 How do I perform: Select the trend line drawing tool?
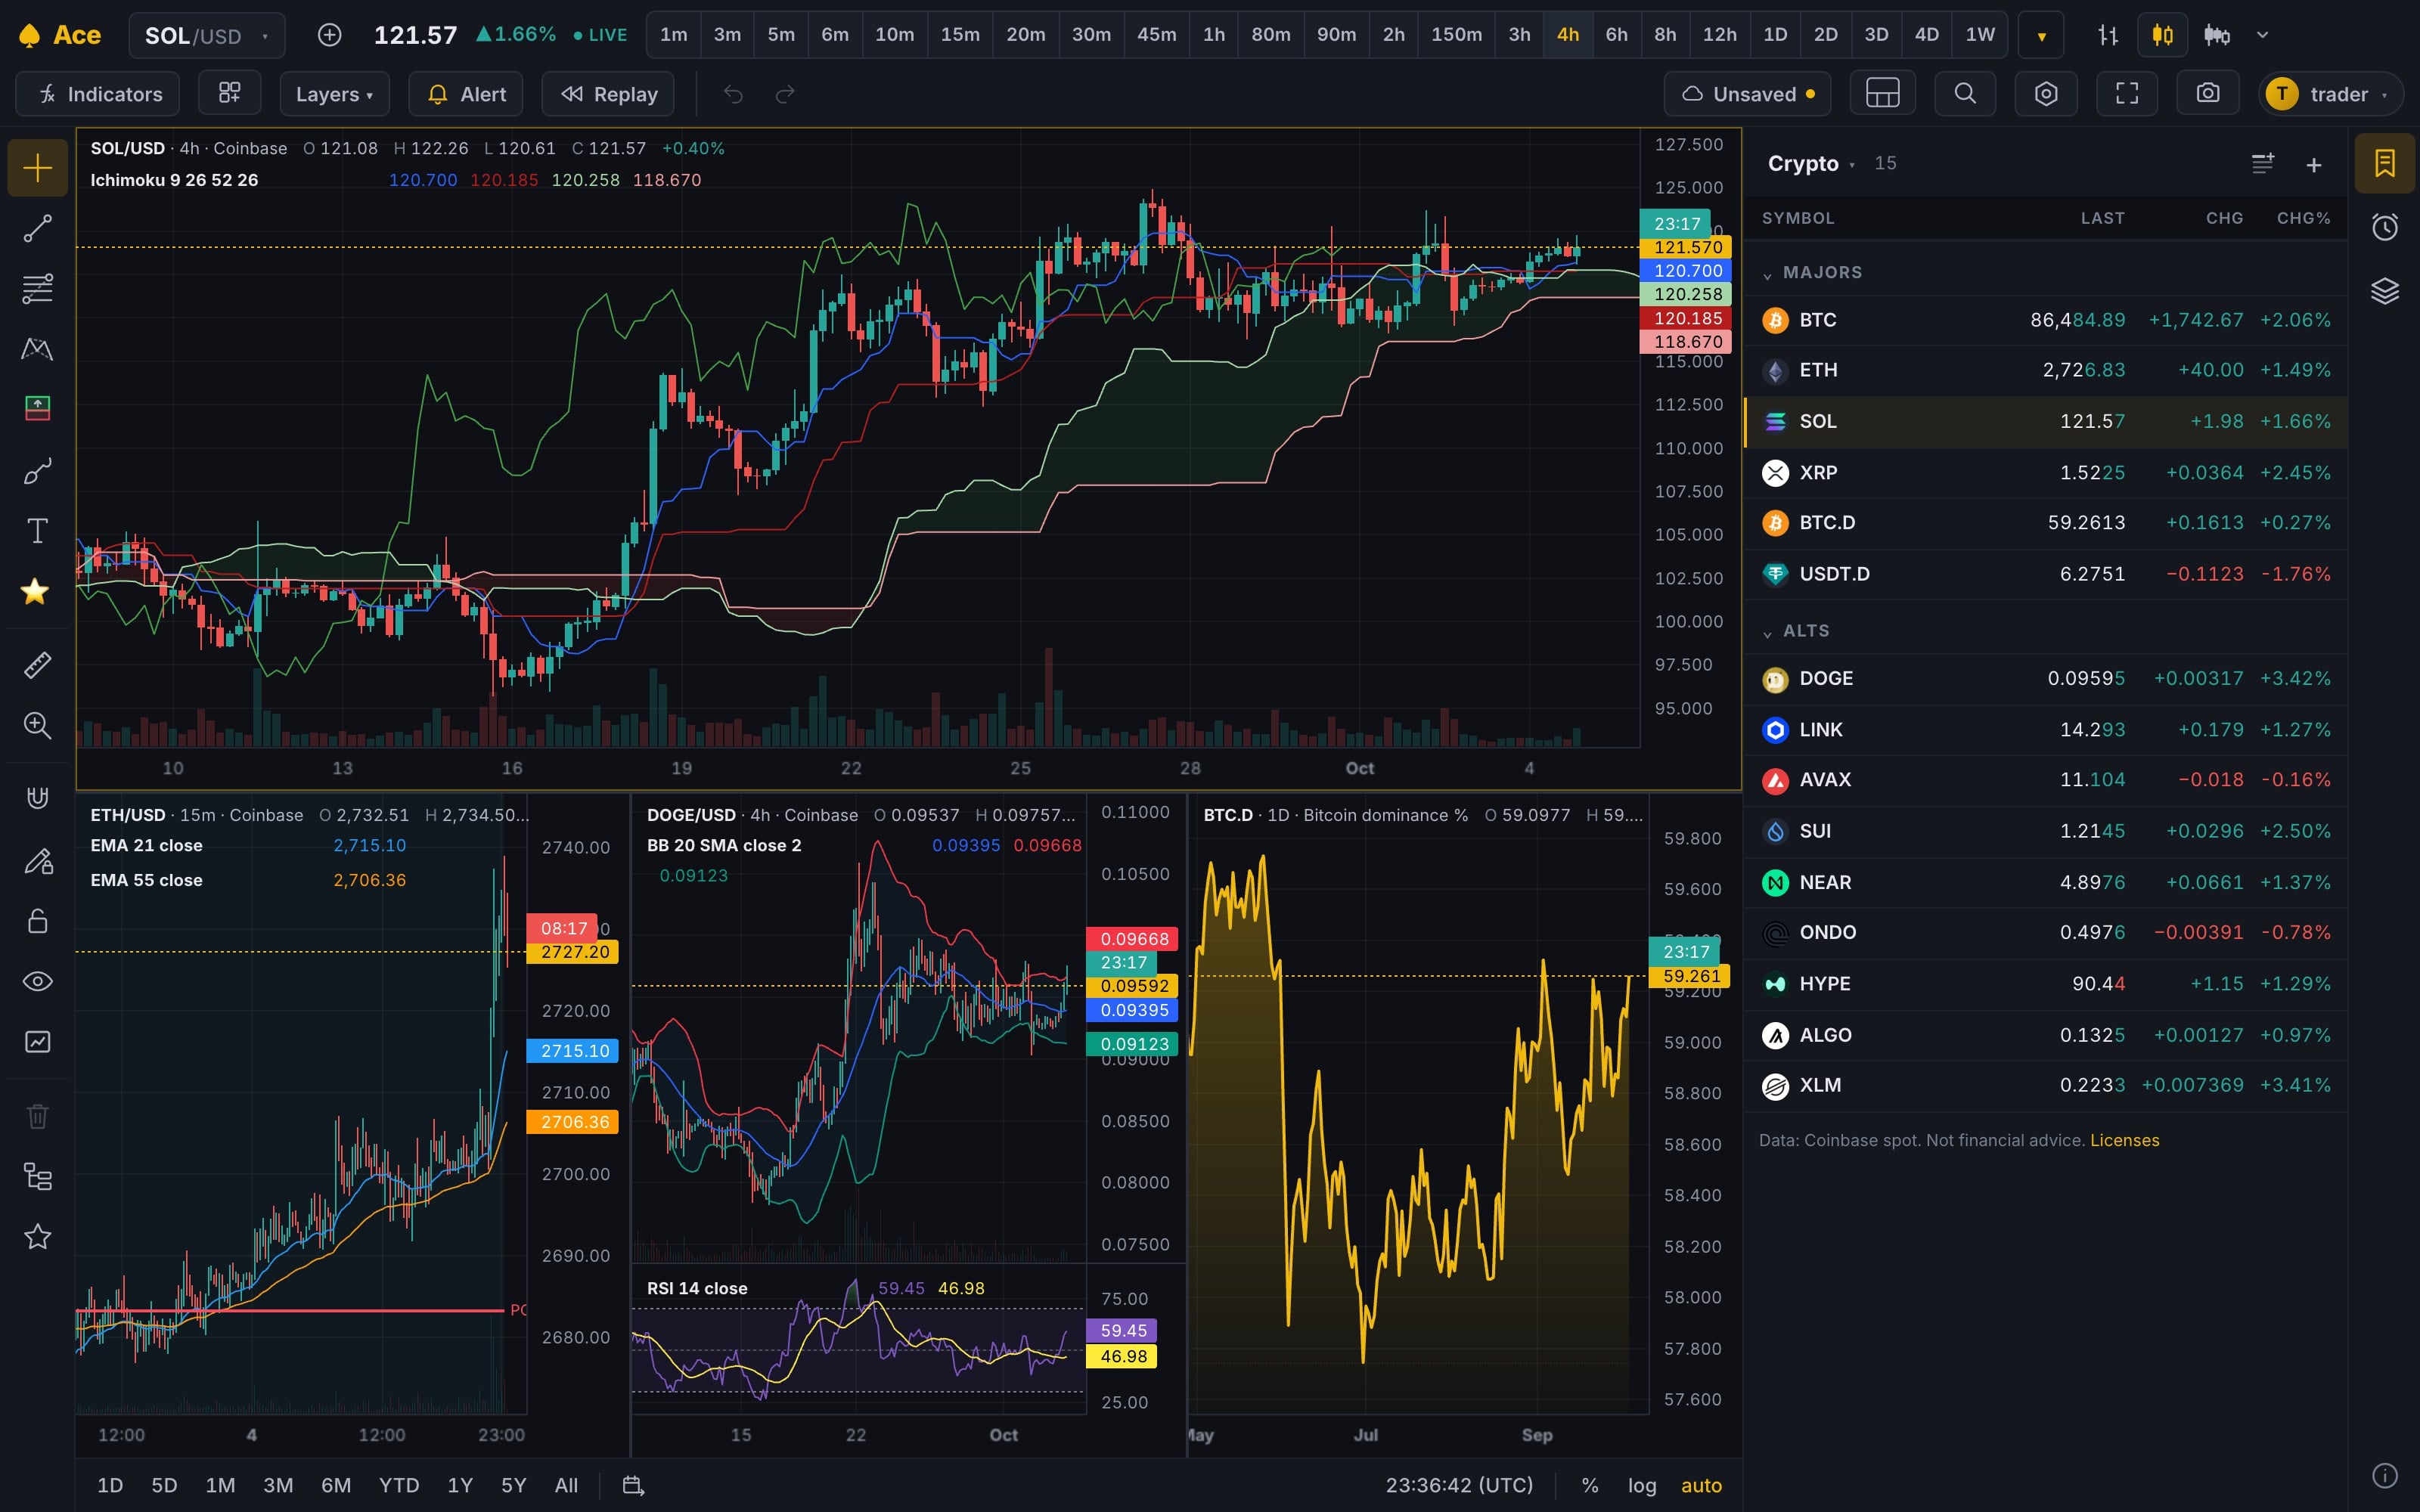37,229
